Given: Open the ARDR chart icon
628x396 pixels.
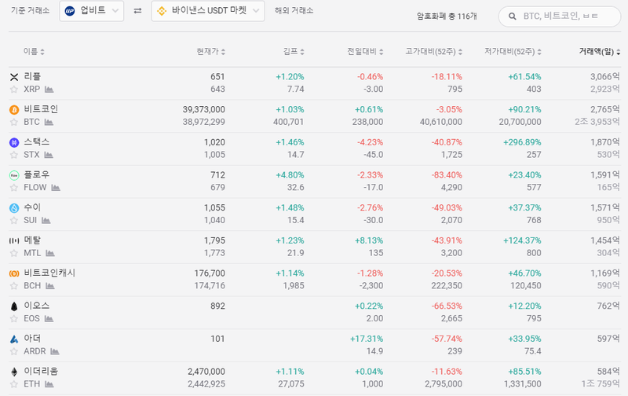Looking at the screenshot, I should (x=55, y=351).
